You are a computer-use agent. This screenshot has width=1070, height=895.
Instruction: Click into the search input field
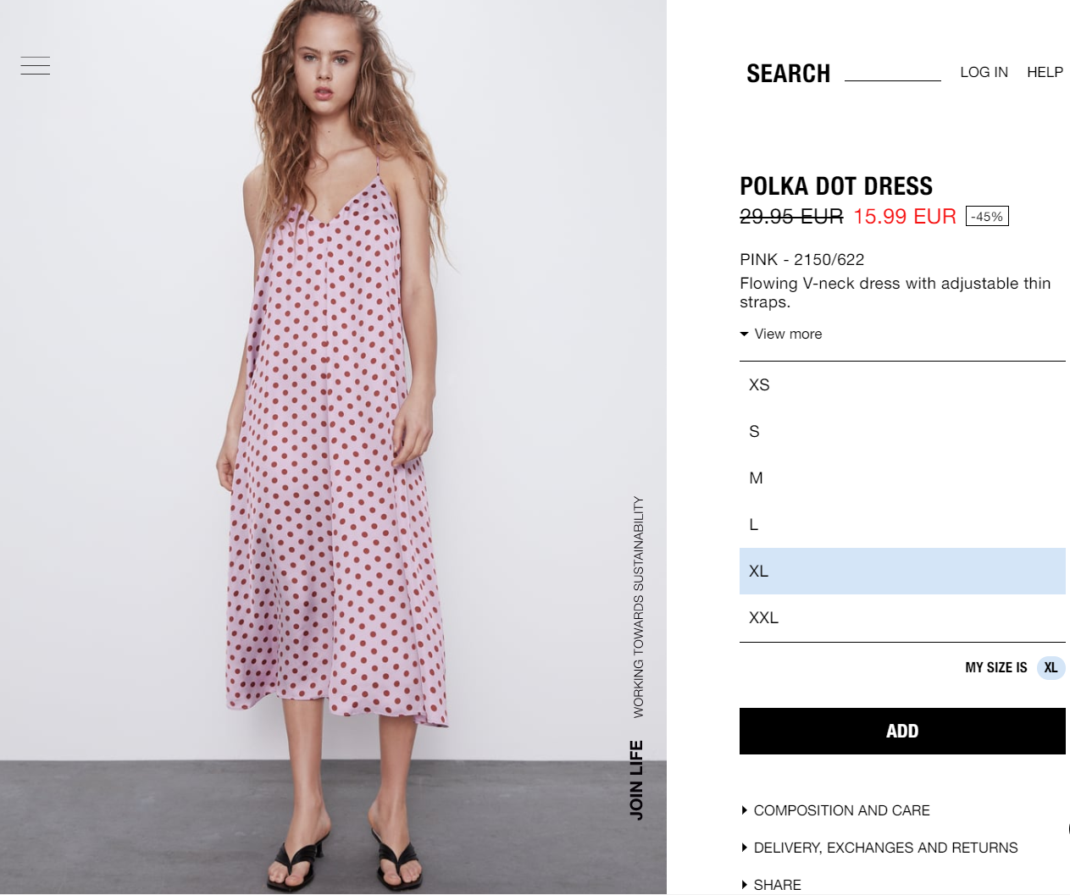pyautogui.click(x=893, y=72)
